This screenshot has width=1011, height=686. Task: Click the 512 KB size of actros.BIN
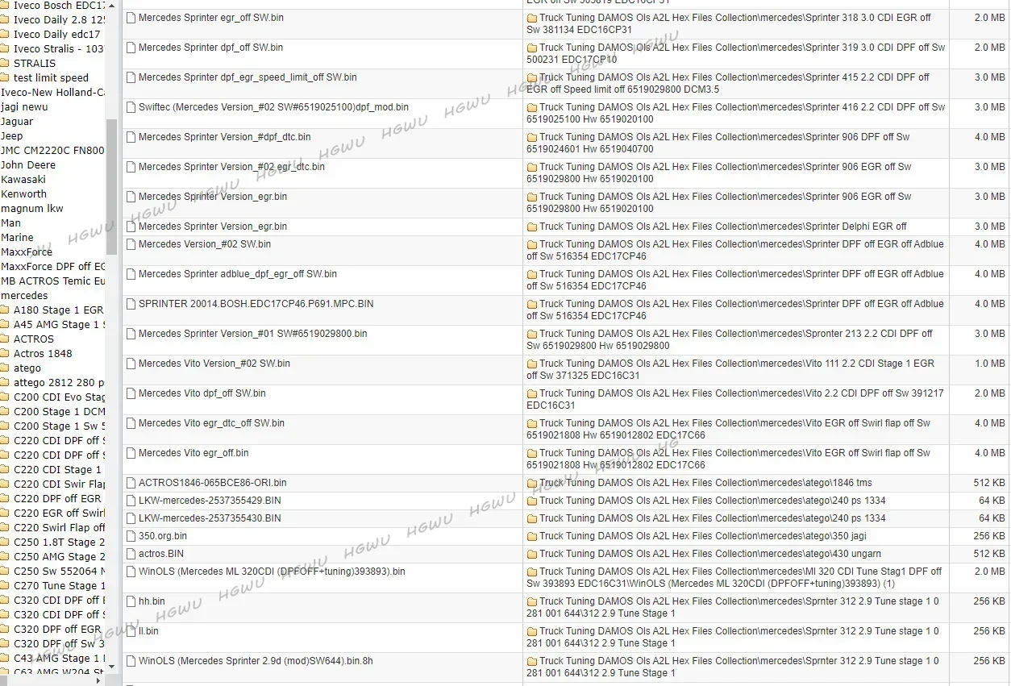coord(989,554)
